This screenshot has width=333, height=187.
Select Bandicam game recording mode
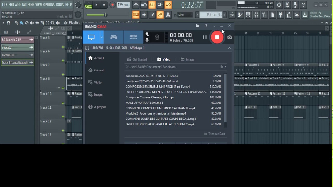point(114,37)
